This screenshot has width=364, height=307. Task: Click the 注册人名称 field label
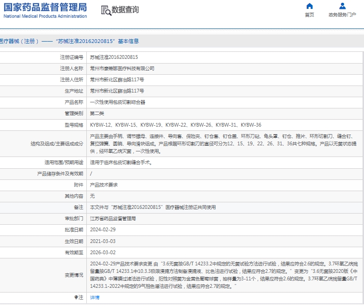tap(71, 69)
